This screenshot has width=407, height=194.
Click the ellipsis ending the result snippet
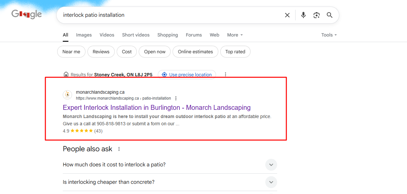pyautogui.click(x=178, y=124)
